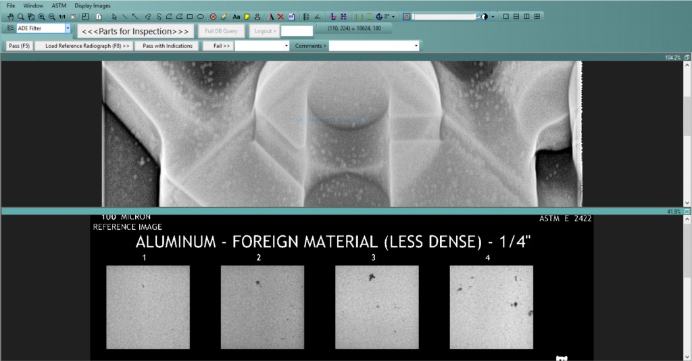This screenshot has width=692, height=361.
Task: Switch to single pane layout
Action: 506,16
